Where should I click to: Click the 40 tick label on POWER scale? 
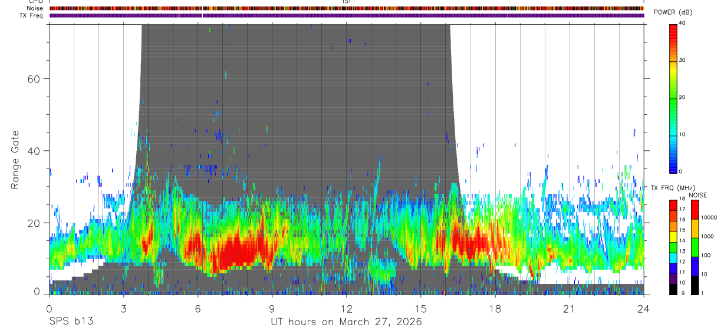click(x=683, y=23)
